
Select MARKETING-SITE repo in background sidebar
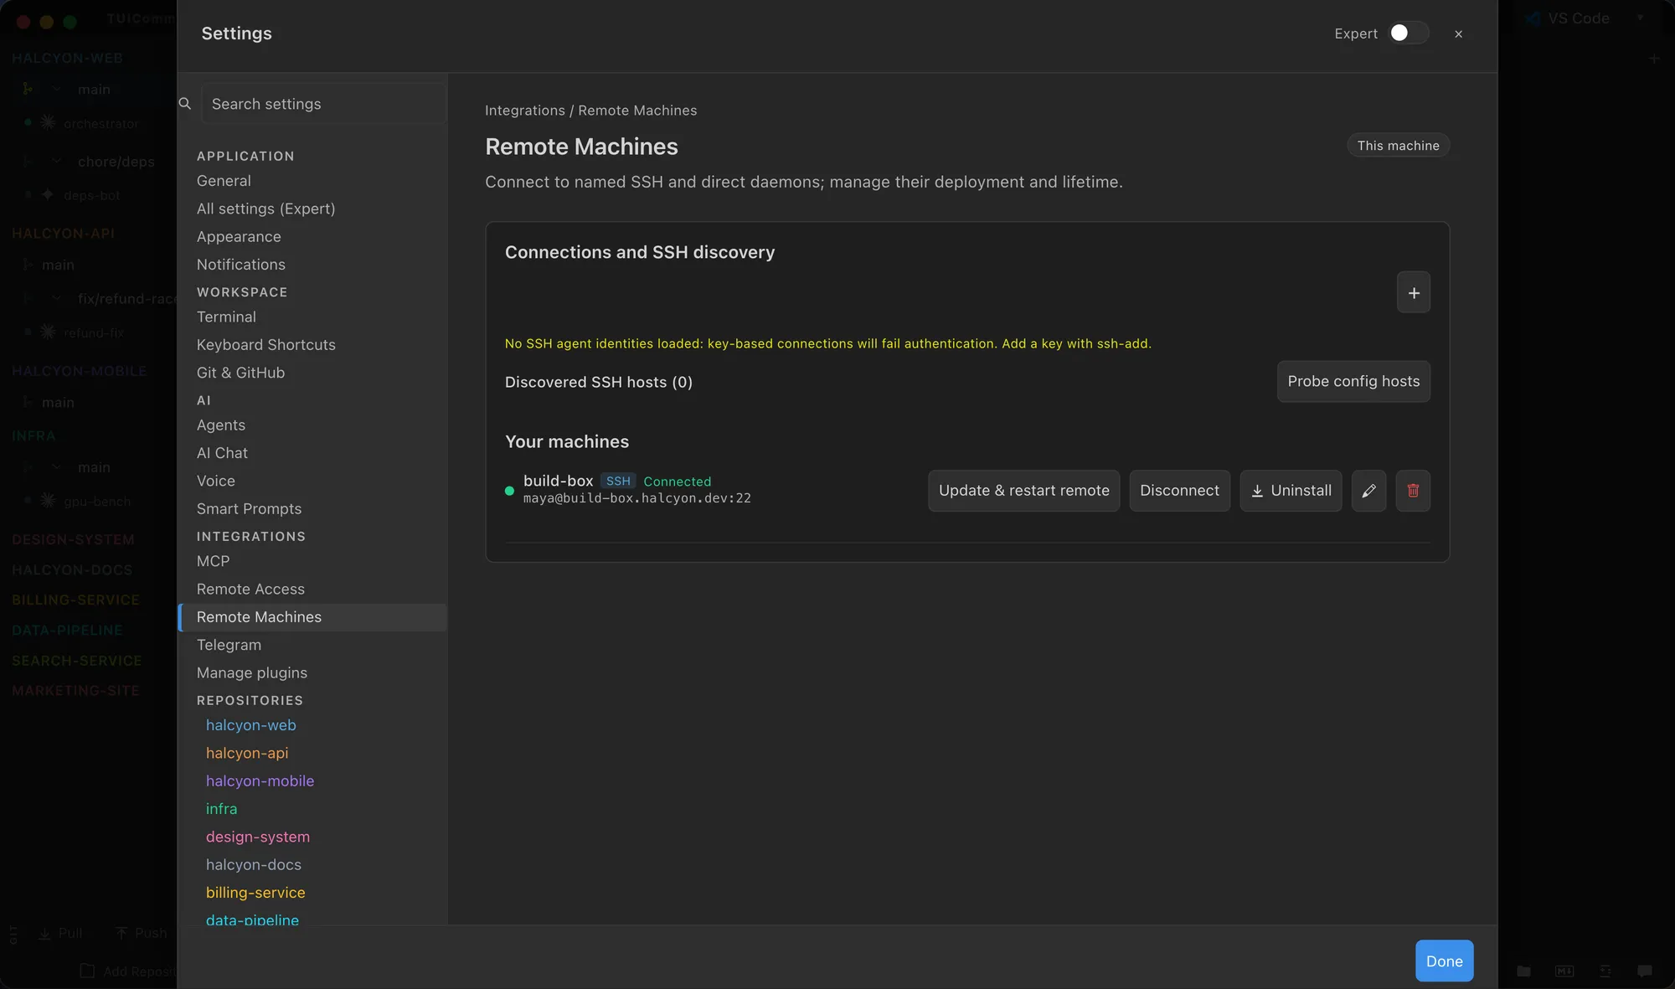(x=75, y=690)
